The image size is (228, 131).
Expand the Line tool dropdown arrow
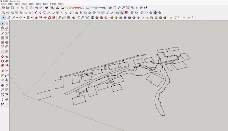pos(17,18)
